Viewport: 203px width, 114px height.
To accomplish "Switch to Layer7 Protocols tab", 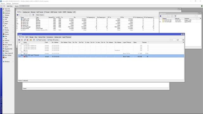I will point(67,37).
